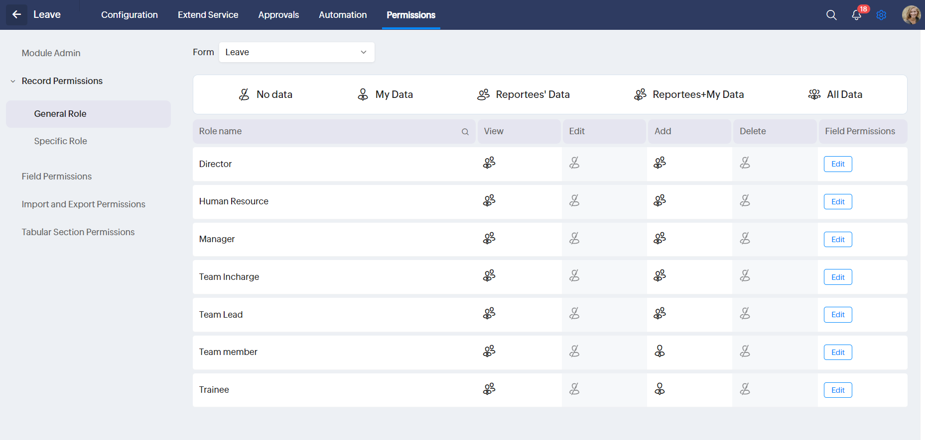Click Director's View permission icon

coord(489,163)
